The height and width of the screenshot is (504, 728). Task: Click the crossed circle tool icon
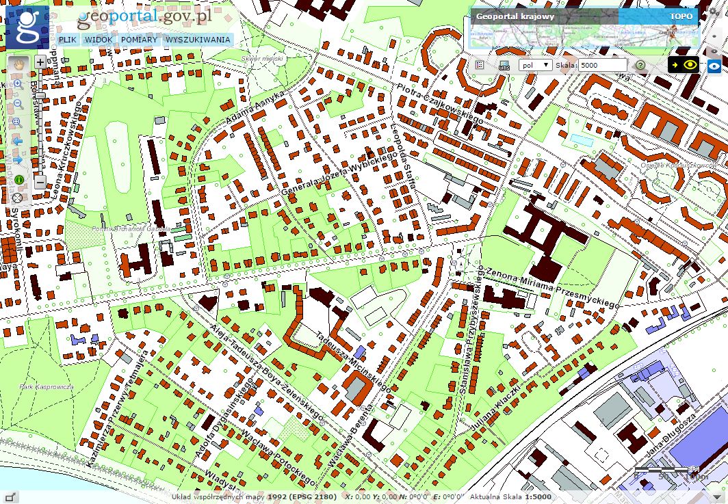tap(18, 198)
